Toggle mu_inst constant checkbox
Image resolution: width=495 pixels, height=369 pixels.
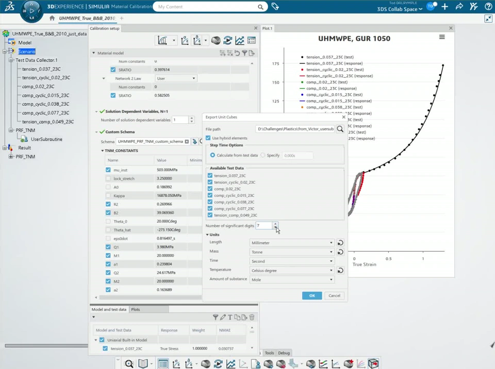click(x=108, y=170)
